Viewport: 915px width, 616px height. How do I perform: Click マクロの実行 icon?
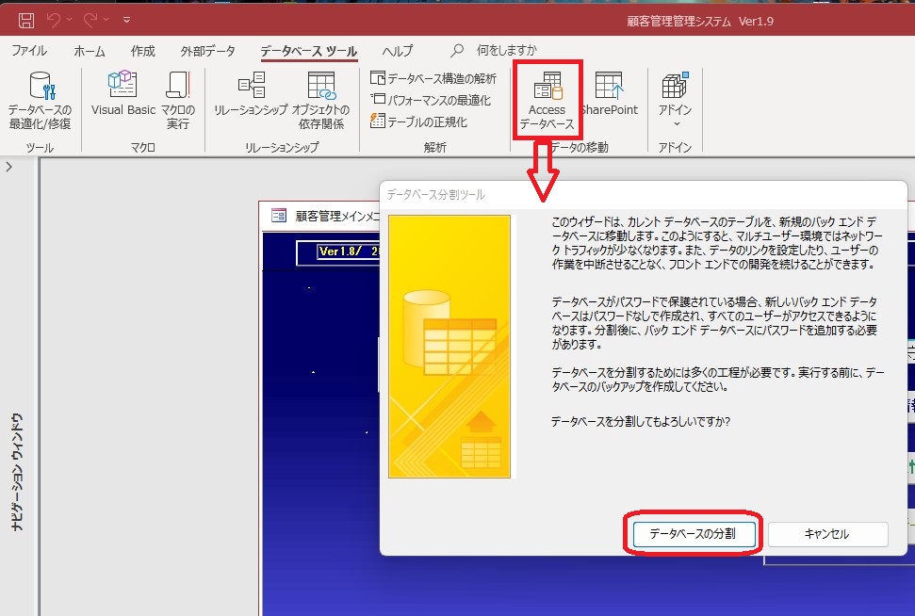click(177, 101)
